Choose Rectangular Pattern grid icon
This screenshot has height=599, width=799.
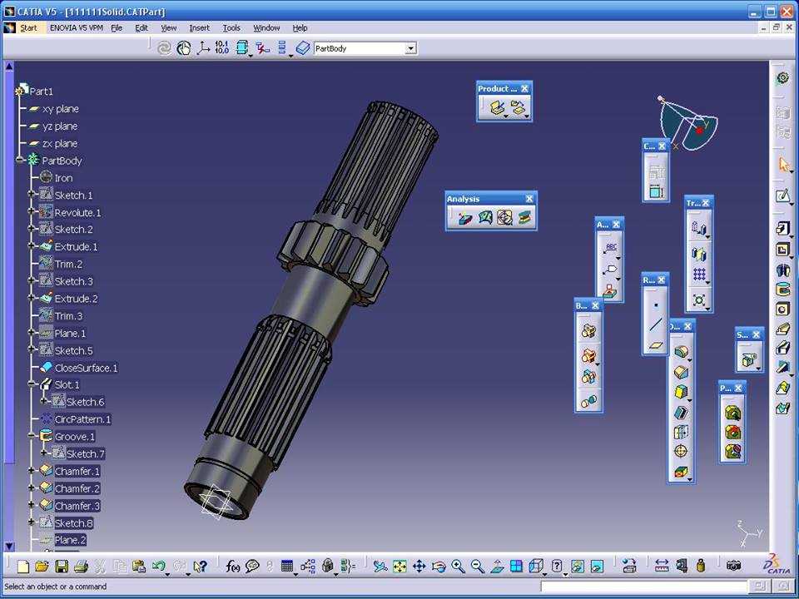click(699, 275)
